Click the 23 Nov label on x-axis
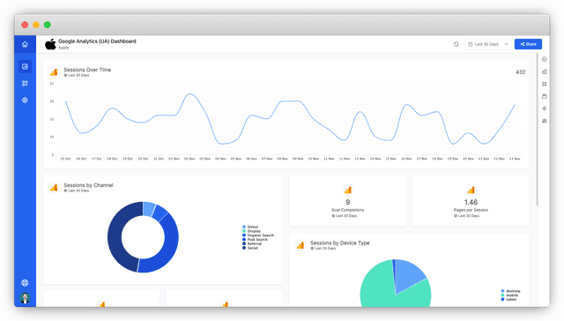Image resolution: width=564 pixels, height=321 pixels. coord(515,159)
